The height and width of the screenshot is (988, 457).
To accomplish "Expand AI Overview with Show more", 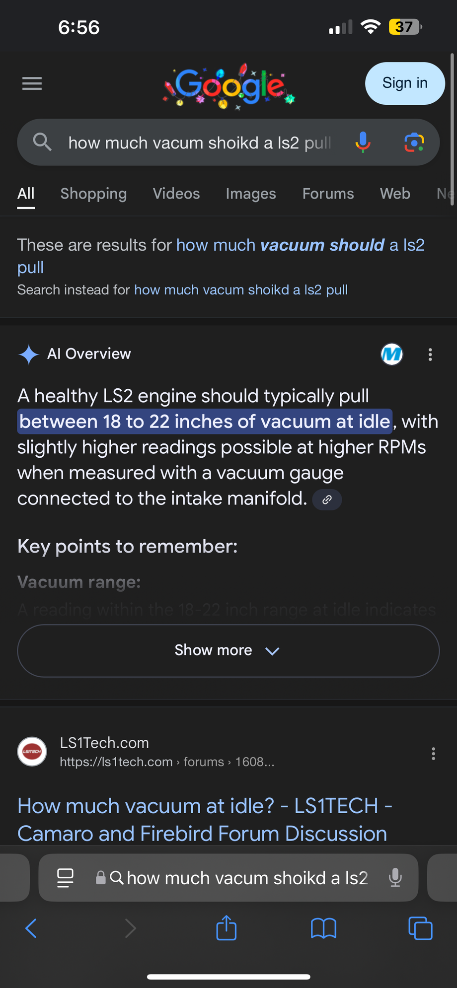I will point(228,650).
